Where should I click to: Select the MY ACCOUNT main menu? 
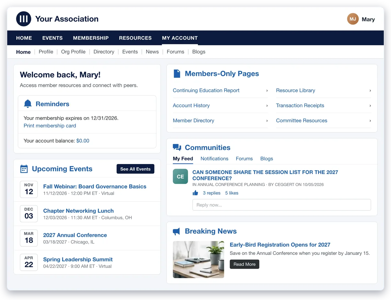pyautogui.click(x=180, y=38)
